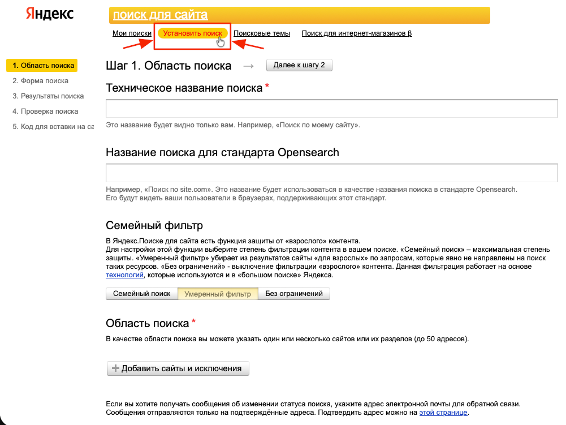Go to step '4. Проверка поиска'

(x=45, y=111)
